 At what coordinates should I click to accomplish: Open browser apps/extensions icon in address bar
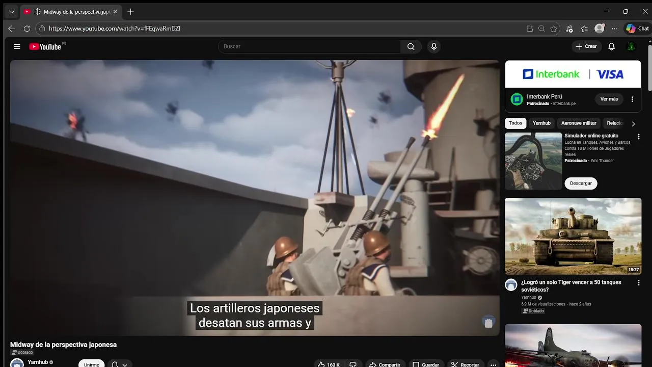(530, 29)
